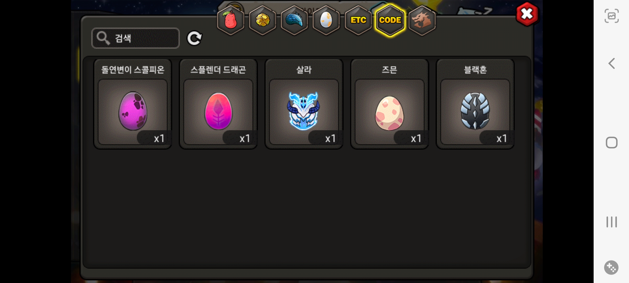Refresh the item list
This screenshot has width=629, height=283.
click(x=194, y=38)
